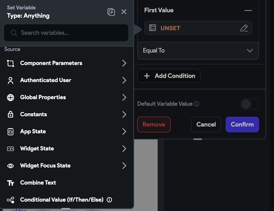The height and width of the screenshot is (211, 274).
Task: Expand the Global Properties chevron
Action: (124, 97)
